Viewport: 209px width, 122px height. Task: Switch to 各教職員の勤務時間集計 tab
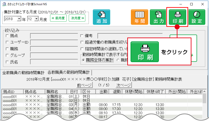point(69,72)
